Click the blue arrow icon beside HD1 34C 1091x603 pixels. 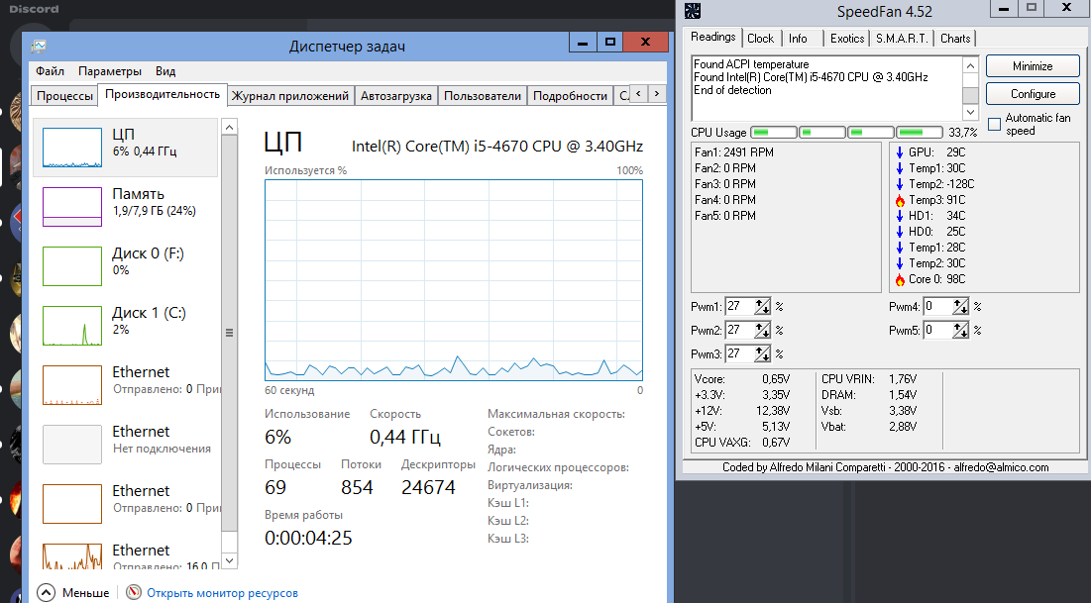point(900,216)
